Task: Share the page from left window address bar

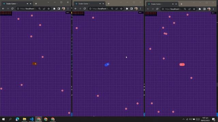Action: [44, 8]
